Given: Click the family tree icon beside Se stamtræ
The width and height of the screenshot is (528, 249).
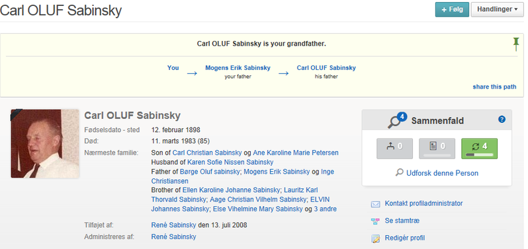Looking at the screenshot, I should tap(375, 221).
